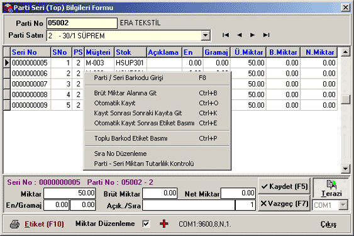This screenshot has height=236, width=354.
Task: Click the Terazi scale icon button
Action: (x=331, y=188)
